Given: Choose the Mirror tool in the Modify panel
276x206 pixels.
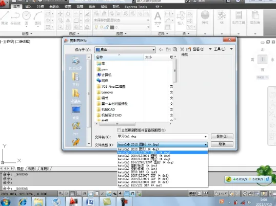Looking at the screenshot, I should coord(68,21).
